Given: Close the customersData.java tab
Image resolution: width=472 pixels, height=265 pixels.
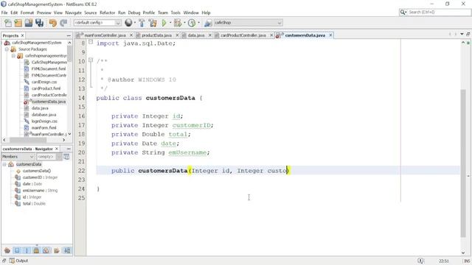Looking at the screenshot, I should tap(330, 35).
